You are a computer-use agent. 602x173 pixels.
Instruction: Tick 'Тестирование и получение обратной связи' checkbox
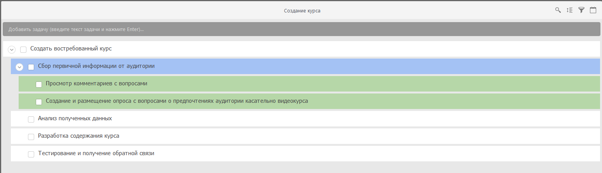click(31, 154)
